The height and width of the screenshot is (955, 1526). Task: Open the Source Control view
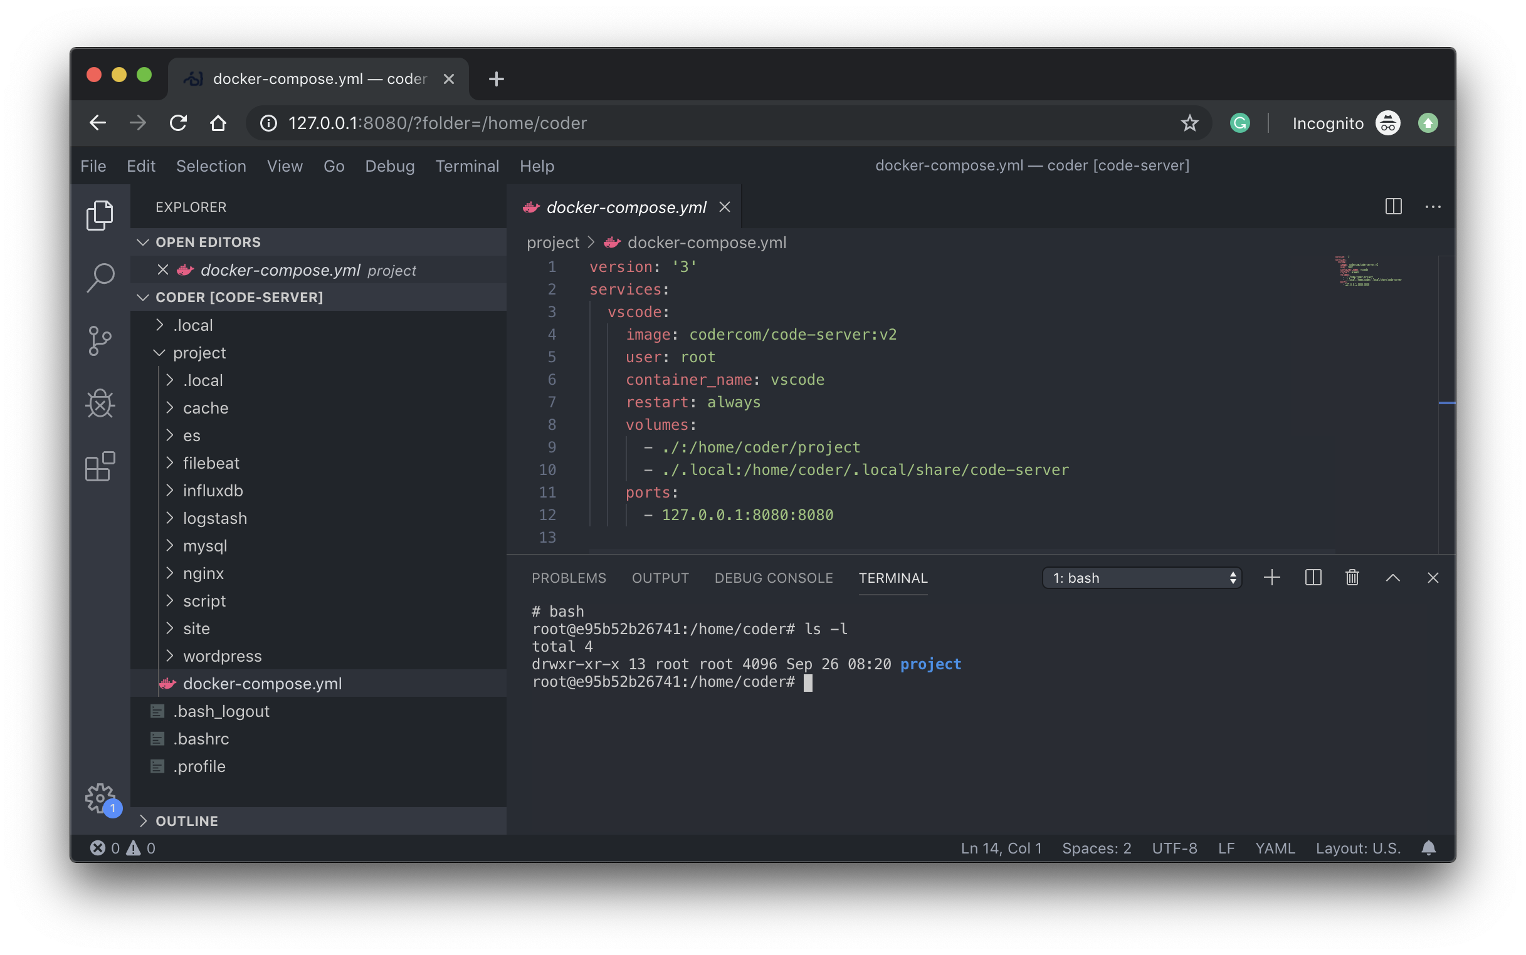[100, 341]
